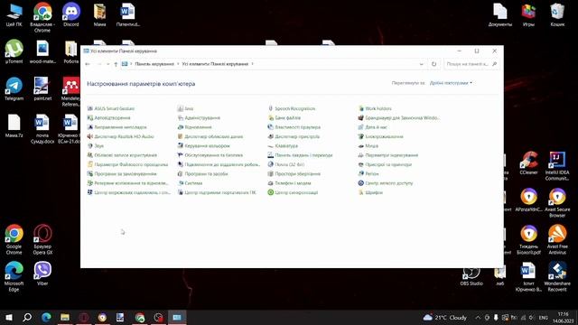Open Параметри індексування item
Viewport: 578px width, 325px height.
click(x=388, y=155)
